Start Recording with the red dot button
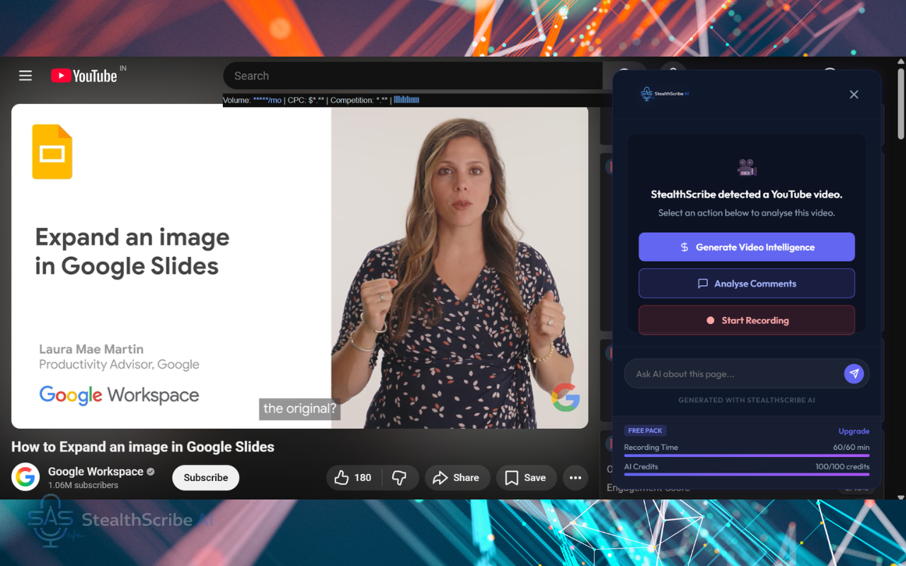The height and width of the screenshot is (566, 906). (x=747, y=320)
